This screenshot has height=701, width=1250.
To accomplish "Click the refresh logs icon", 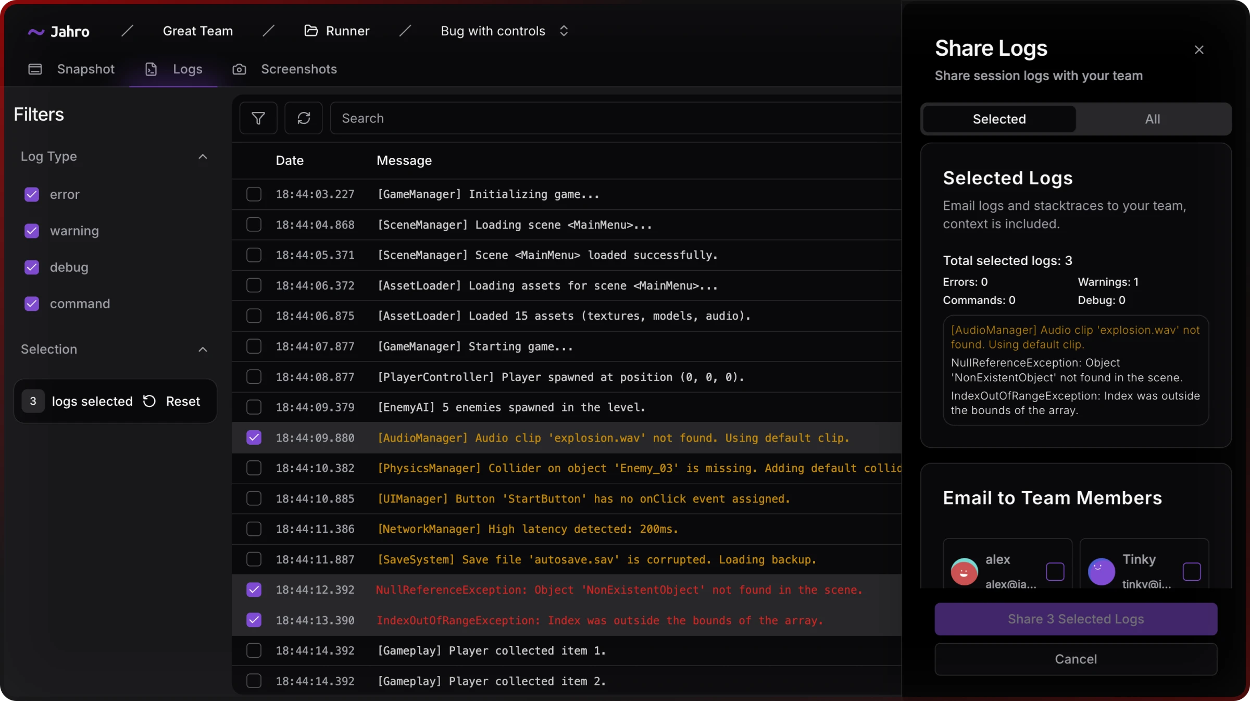I will coord(304,118).
